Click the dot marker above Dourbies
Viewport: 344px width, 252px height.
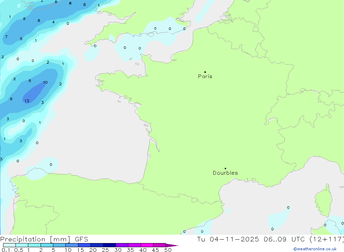coord(225,168)
